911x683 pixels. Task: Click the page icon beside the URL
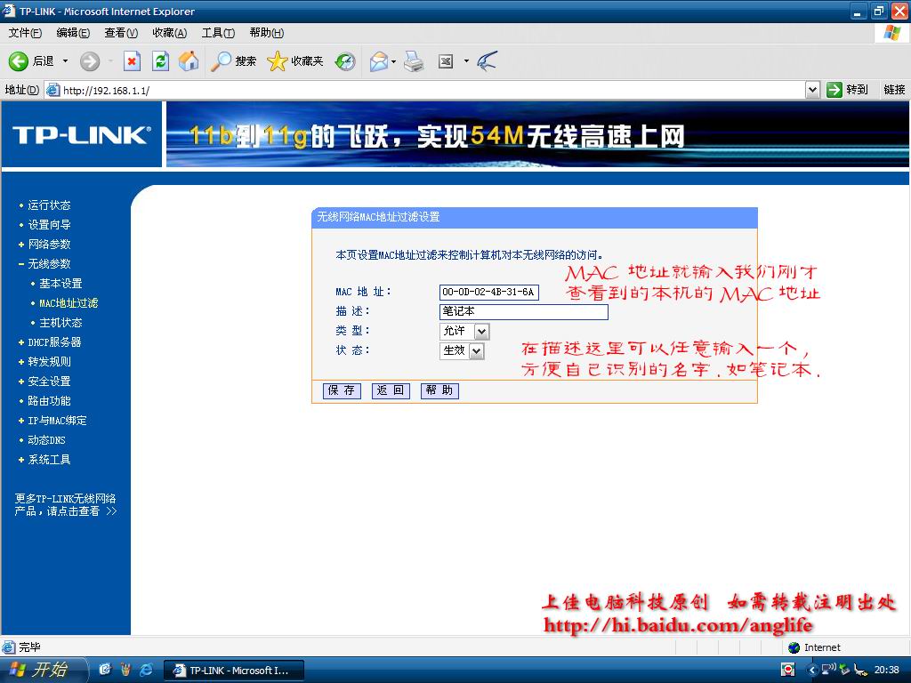point(52,90)
